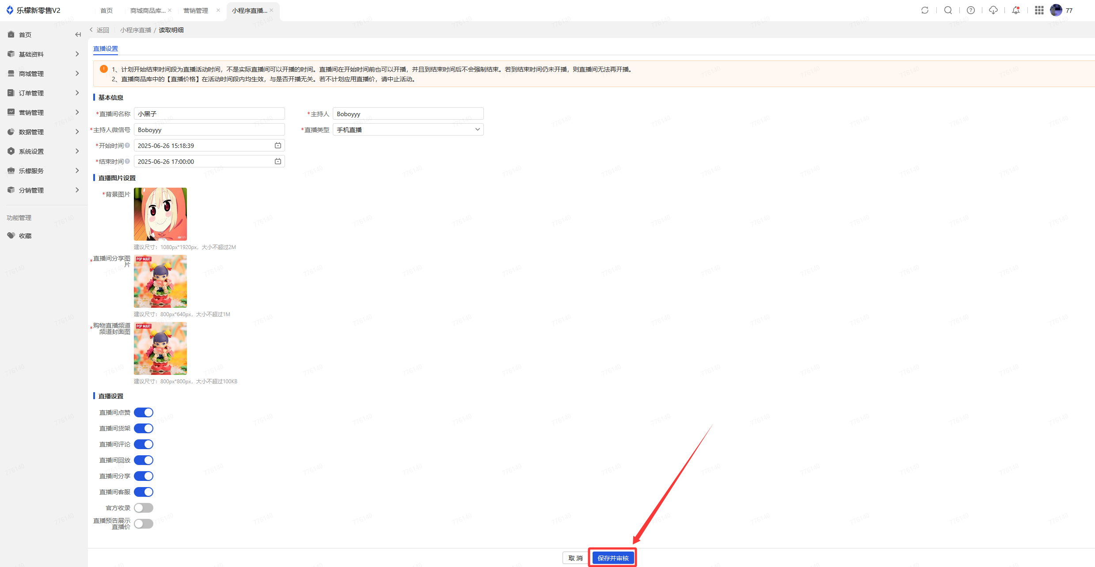Open the notification bell
The image size is (1095, 567).
pos(1016,10)
